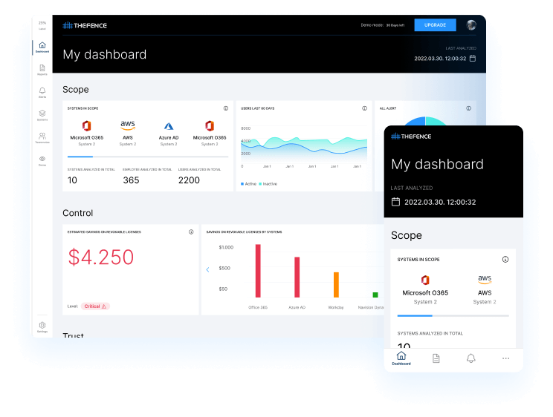This screenshot has width=553, height=417.
Task: Click the UPGRADE button
Action: click(x=435, y=25)
